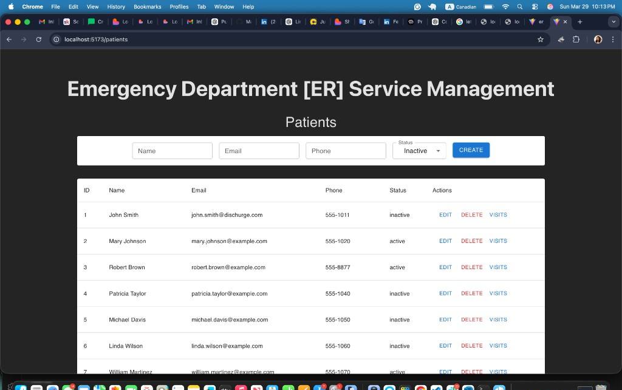
Task: Open the Chrome profile avatar
Action: pyautogui.click(x=598, y=39)
